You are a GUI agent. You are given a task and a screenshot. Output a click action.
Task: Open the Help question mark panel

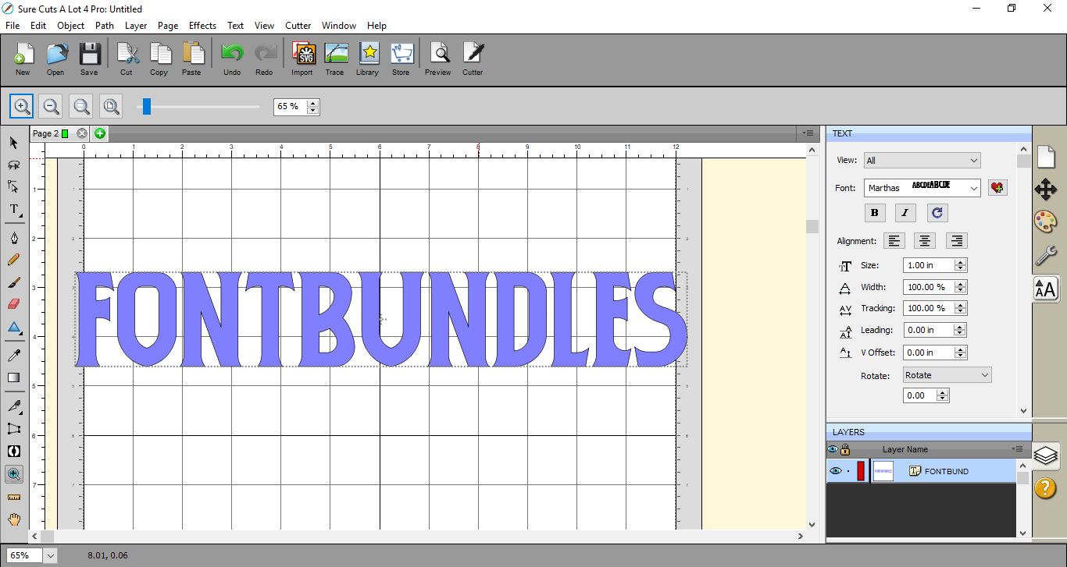[1045, 488]
